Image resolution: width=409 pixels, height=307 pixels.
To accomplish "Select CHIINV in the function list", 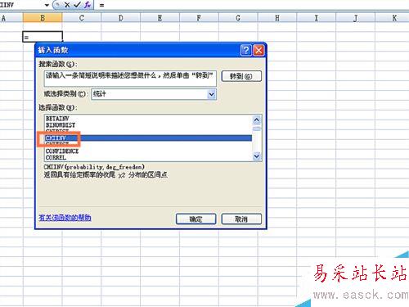I will tap(148, 138).
